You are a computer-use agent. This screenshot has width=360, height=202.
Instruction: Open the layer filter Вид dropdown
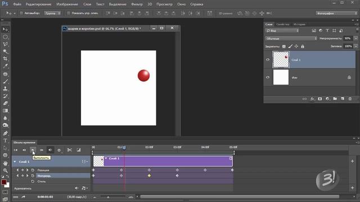pyautogui.click(x=282, y=30)
